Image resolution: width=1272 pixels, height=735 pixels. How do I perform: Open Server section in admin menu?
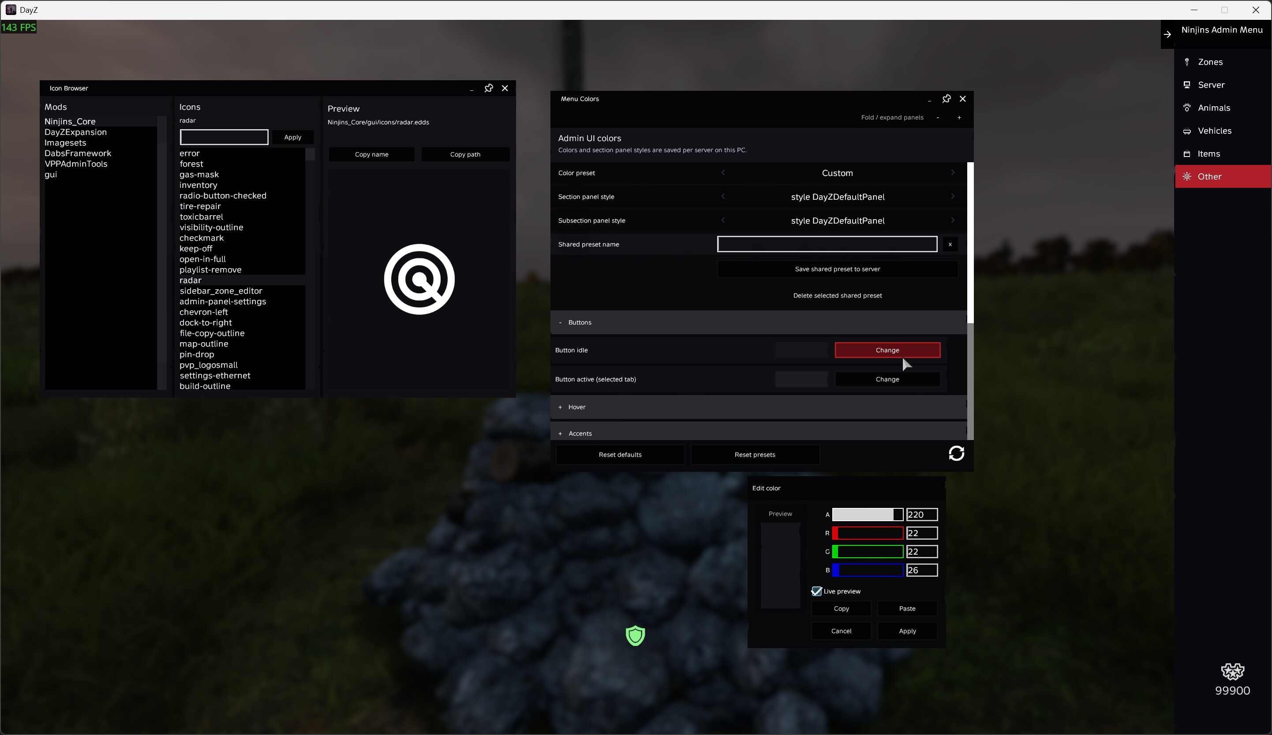[x=1223, y=85]
